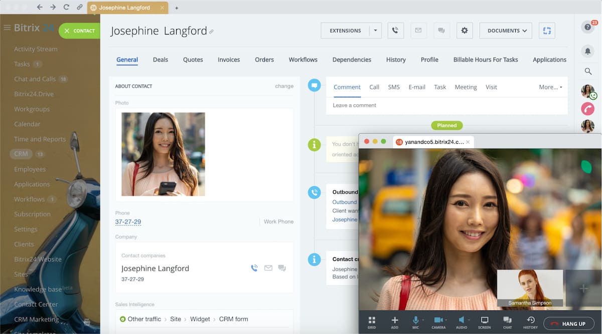Add a participant with the Add icon
Screen dimensions: 602x334
click(x=395, y=320)
